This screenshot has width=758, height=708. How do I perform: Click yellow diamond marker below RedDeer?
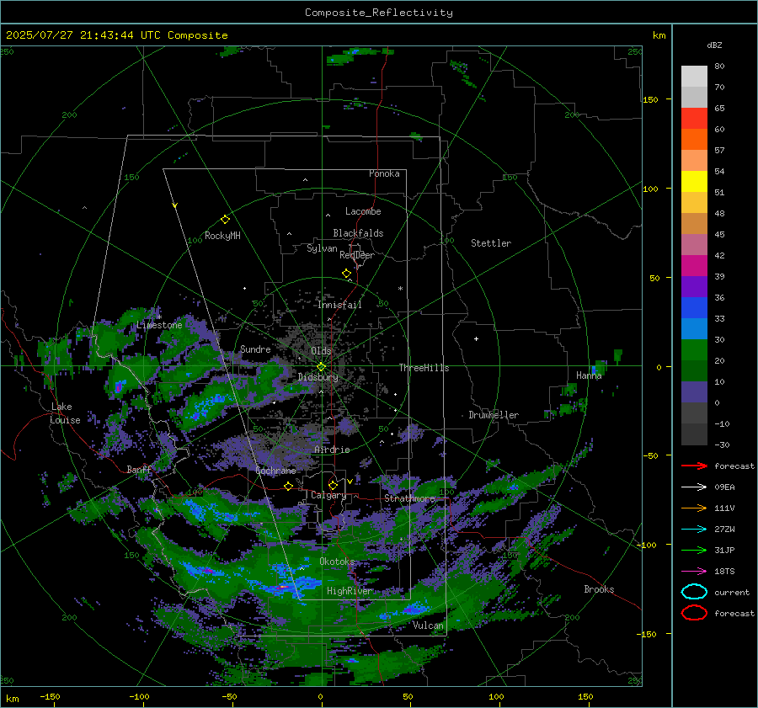pos(346,274)
